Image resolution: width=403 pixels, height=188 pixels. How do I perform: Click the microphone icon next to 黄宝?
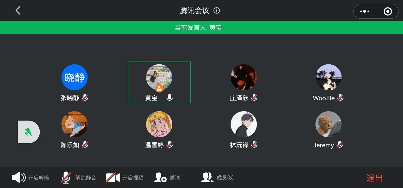click(x=170, y=98)
